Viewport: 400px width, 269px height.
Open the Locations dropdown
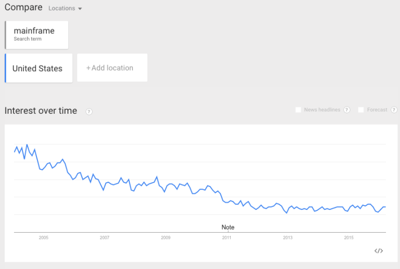click(x=65, y=8)
